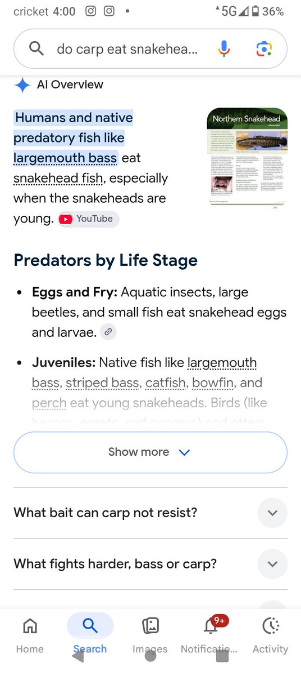Select the Search tab in bottom bar
301x676 pixels.
pyautogui.click(x=90, y=634)
